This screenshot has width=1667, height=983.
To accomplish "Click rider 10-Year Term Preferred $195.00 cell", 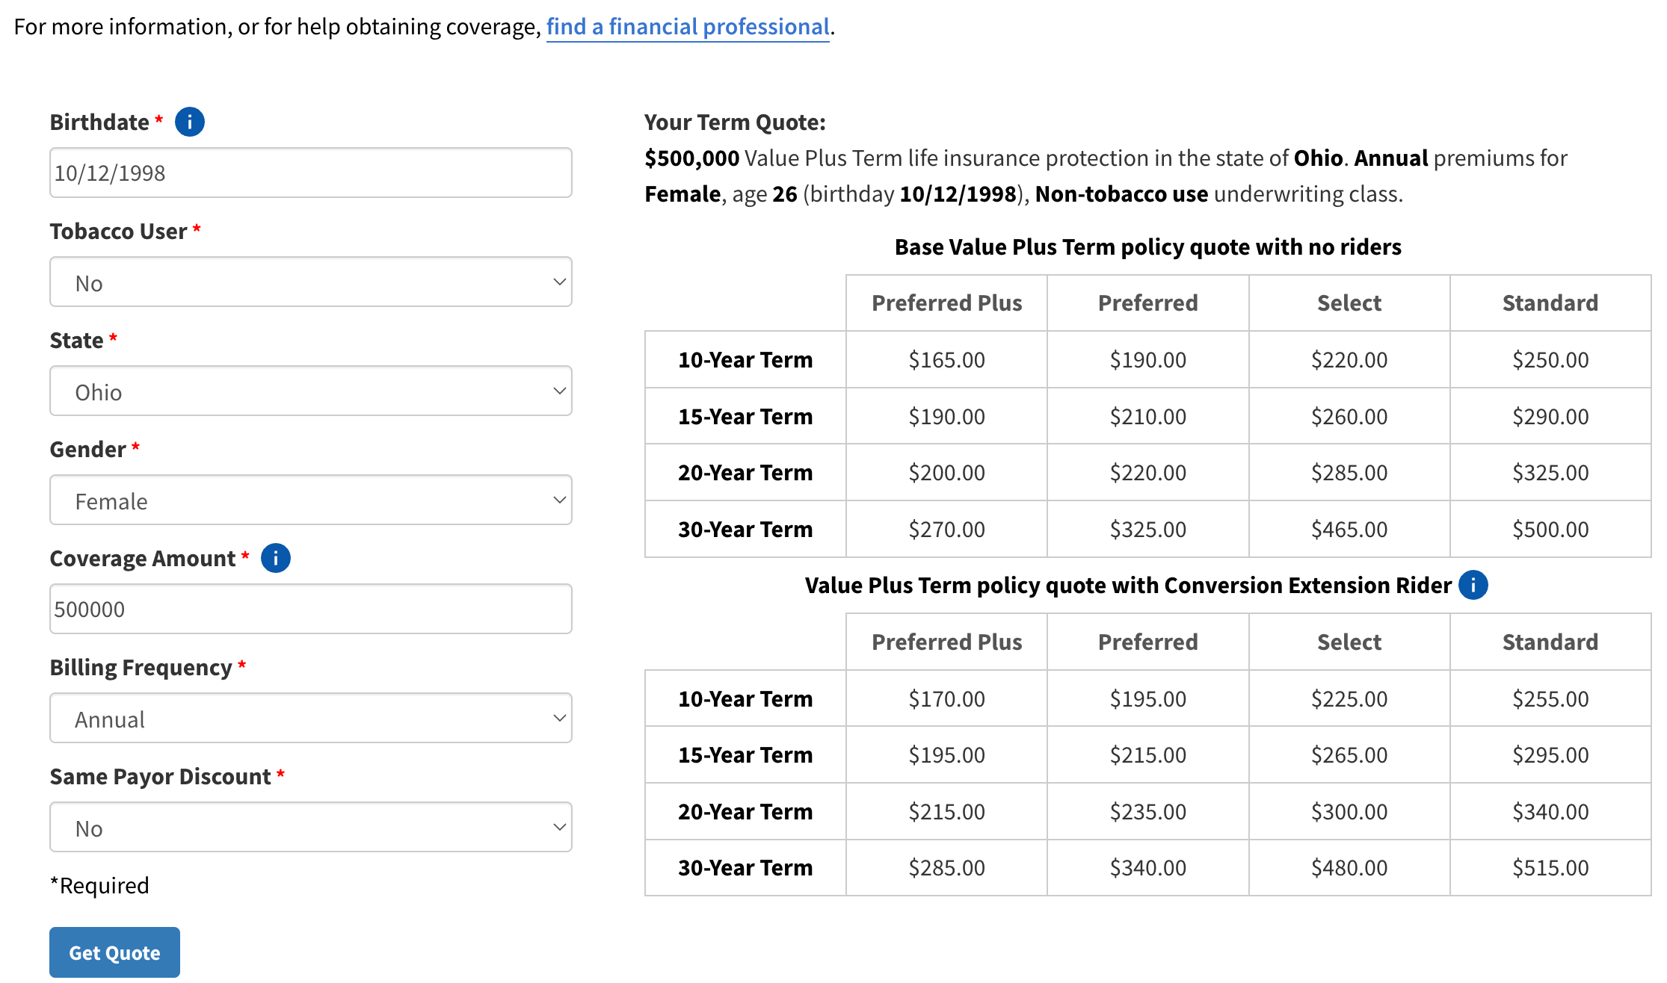I will pos(1147,699).
